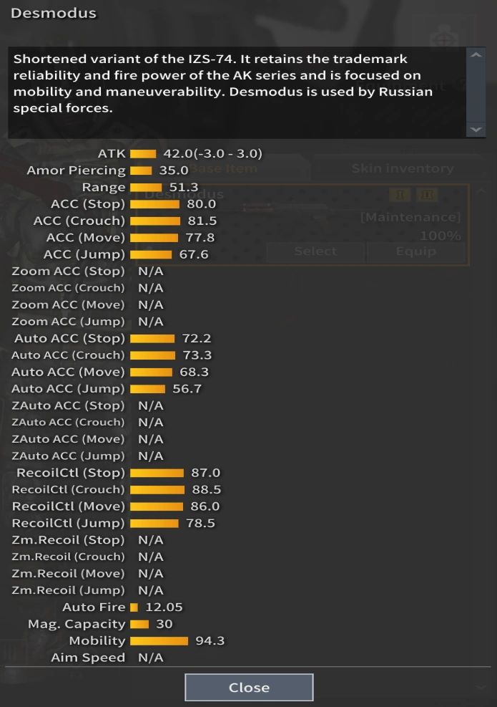Click the Desmodus title at top
The image size is (497, 707).
pos(54,14)
